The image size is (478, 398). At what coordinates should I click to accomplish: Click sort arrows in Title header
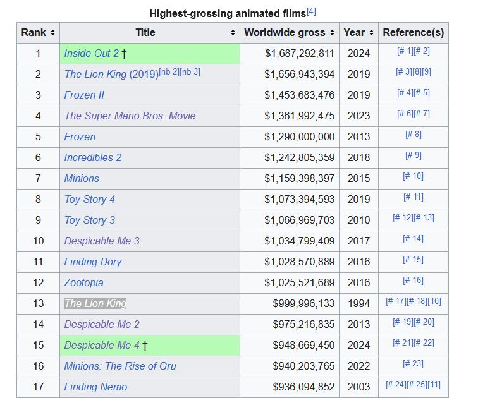(233, 33)
